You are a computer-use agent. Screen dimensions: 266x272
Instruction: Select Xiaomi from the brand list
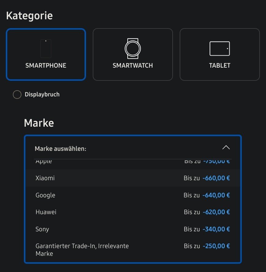45,178
